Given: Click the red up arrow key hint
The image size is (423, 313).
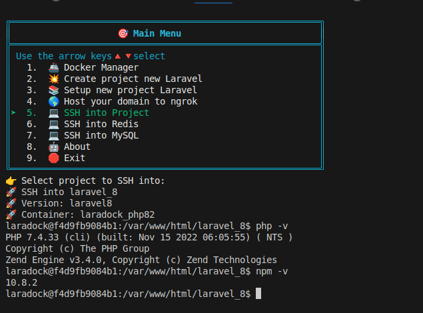Looking at the screenshot, I should tap(118, 57).
